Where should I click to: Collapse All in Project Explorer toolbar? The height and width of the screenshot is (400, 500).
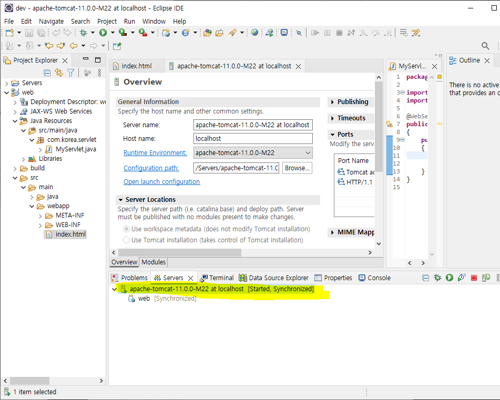(x=47, y=73)
